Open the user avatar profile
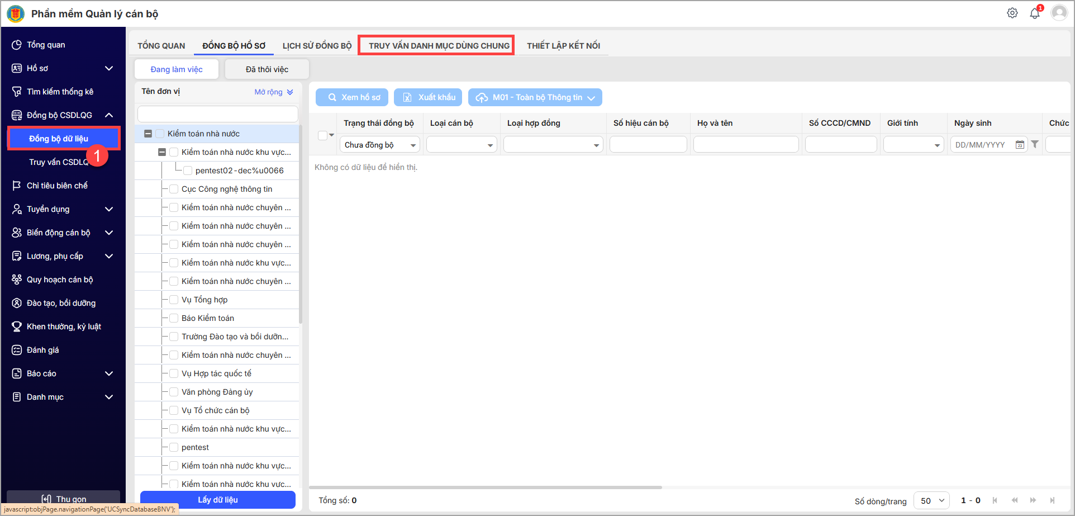 click(x=1059, y=13)
